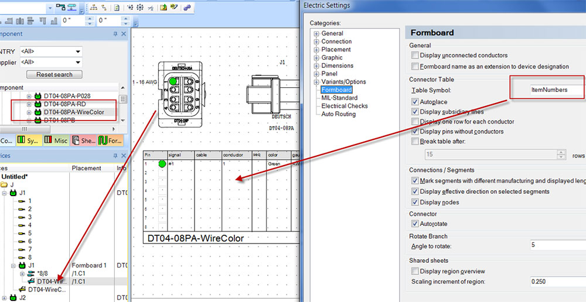The width and height of the screenshot is (586, 302).
Task: Uncheck the Autoplace checkbox
Action: pyautogui.click(x=415, y=102)
